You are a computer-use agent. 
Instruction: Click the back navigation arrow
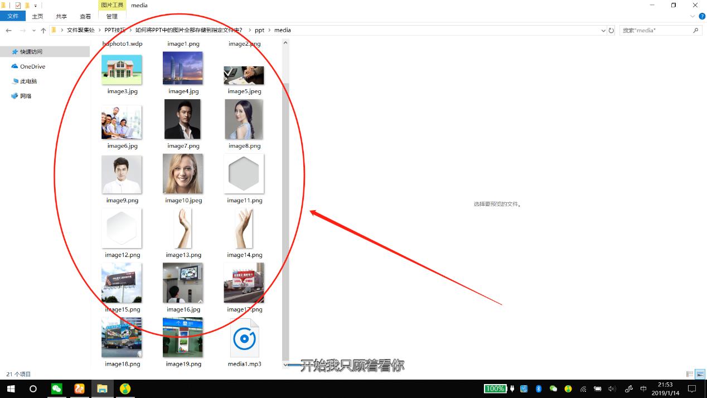[8, 31]
